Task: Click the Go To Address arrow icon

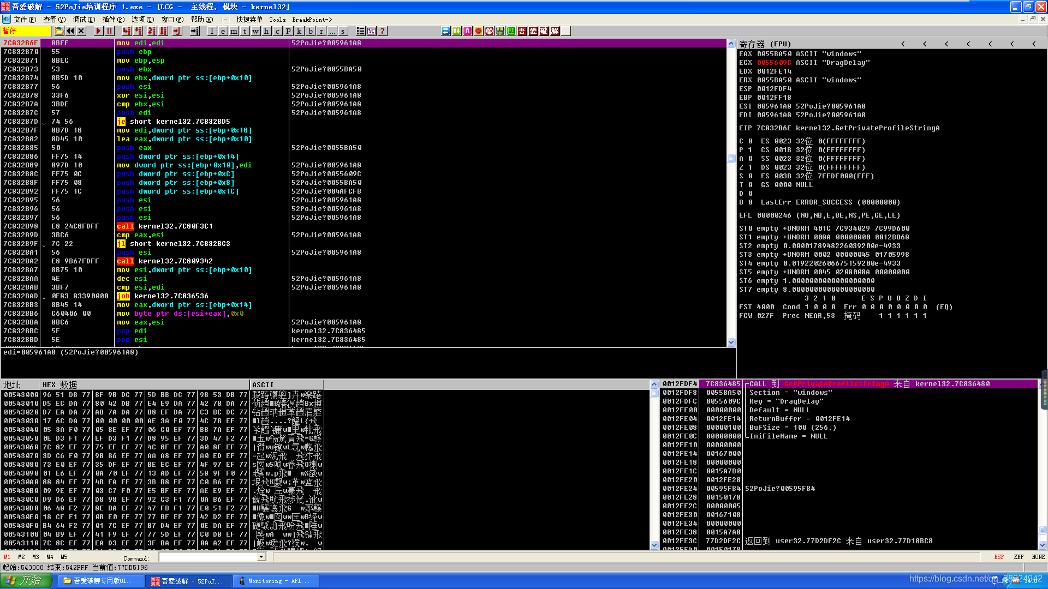Action: coord(195,31)
